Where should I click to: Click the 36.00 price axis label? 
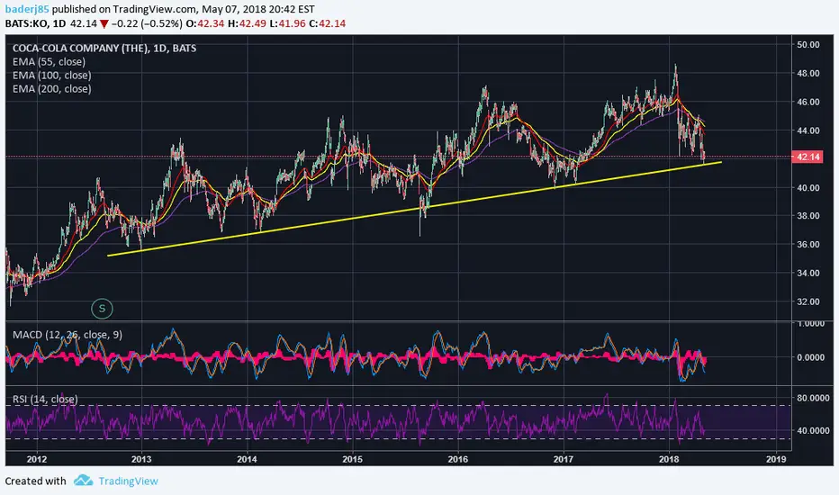808,244
